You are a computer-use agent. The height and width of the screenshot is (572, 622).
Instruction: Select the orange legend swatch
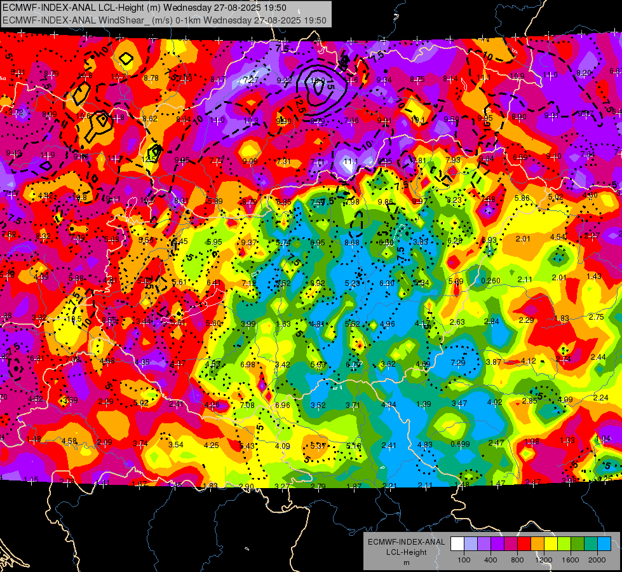coord(537,544)
